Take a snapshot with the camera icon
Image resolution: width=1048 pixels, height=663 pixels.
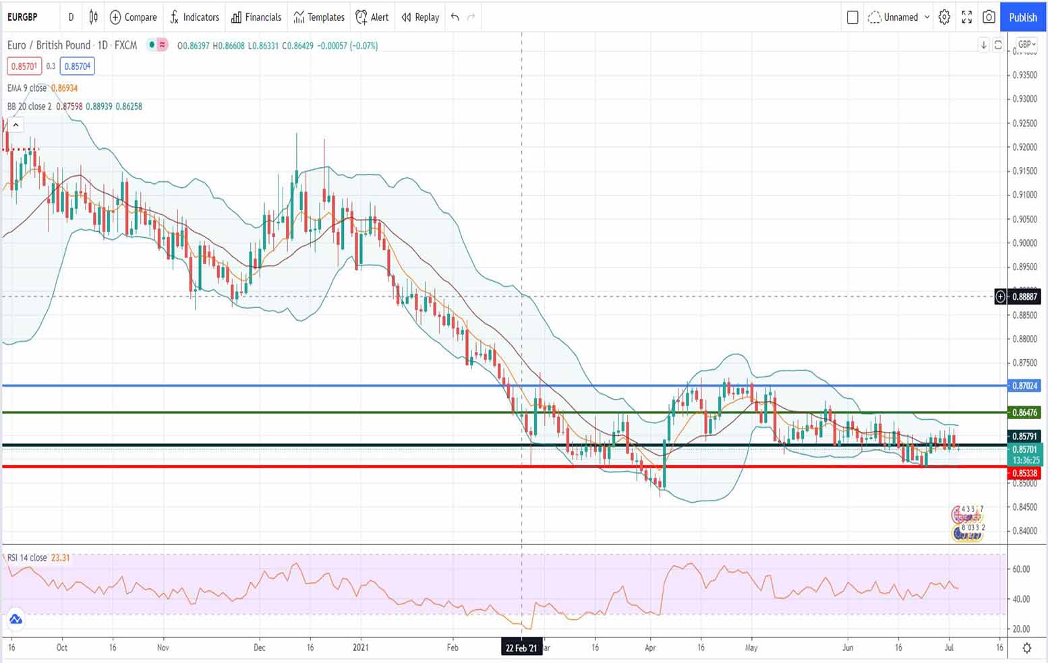989,17
